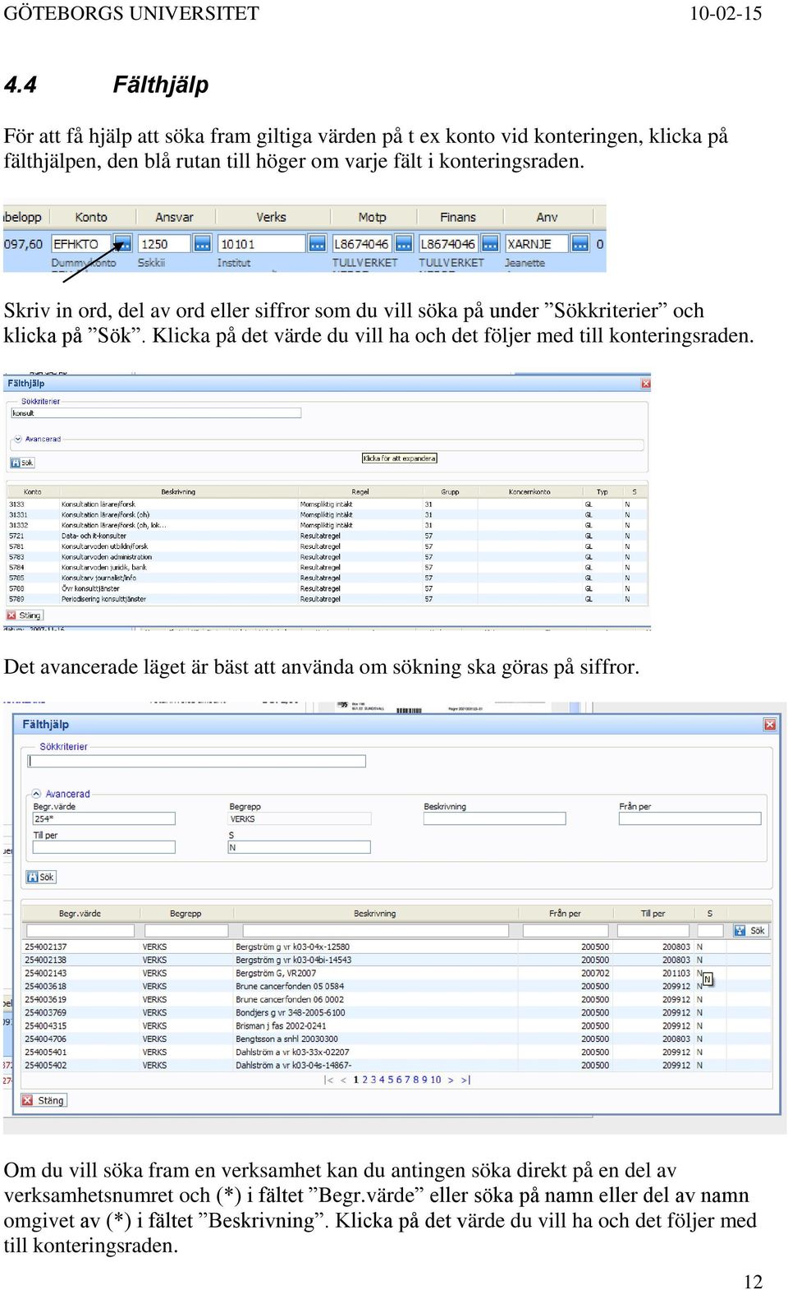Viewport: 788px width, 1290px height.
Task: Click the Till per field under Avancerad
Action: (x=103, y=847)
